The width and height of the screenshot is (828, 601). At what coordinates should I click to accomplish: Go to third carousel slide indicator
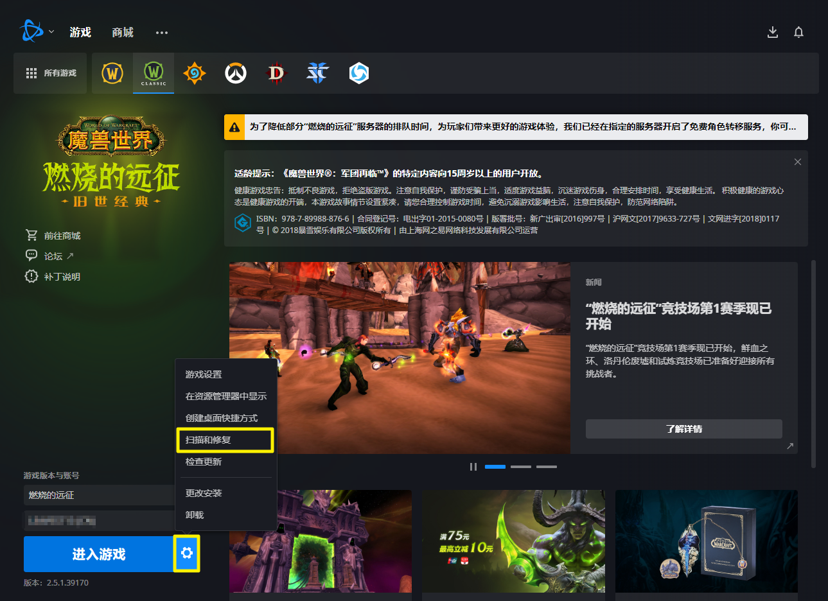(547, 467)
